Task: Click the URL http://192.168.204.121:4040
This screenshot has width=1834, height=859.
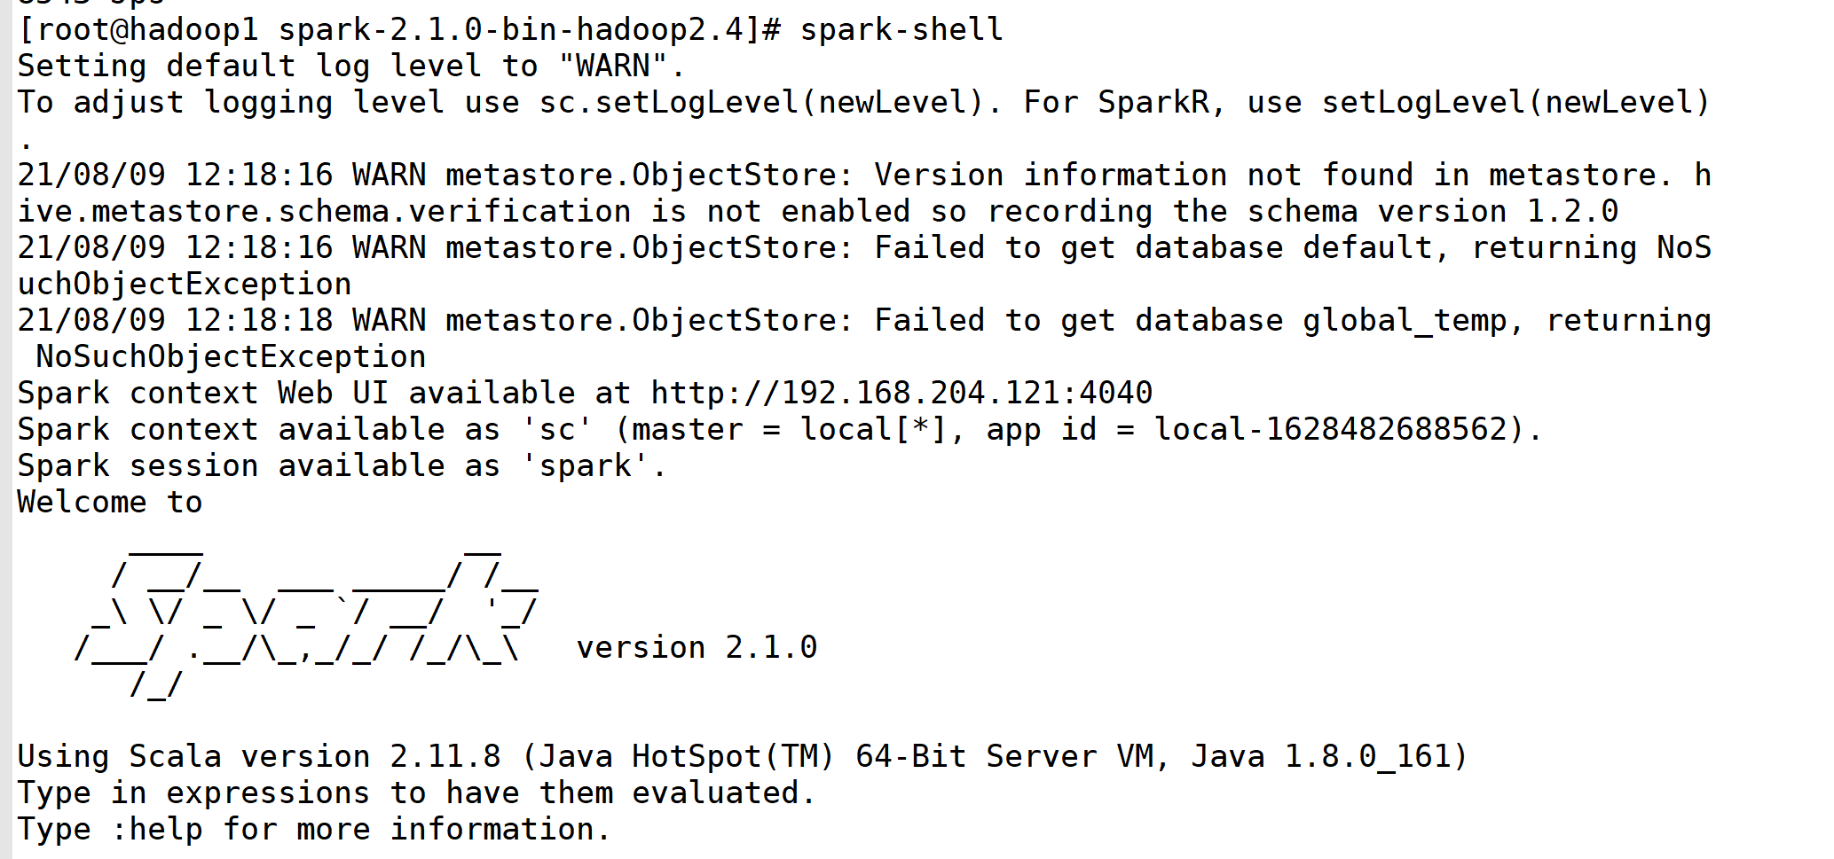Action: pyautogui.click(x=901, y=394)
